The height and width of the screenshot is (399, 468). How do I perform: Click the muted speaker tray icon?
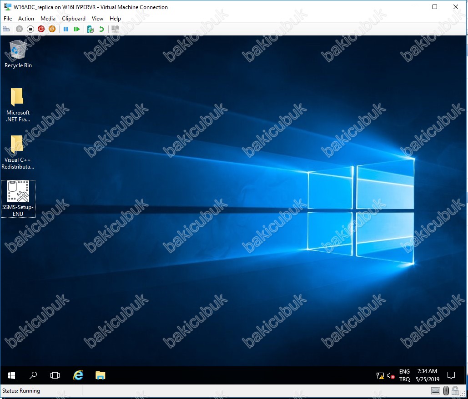(391, 376)
